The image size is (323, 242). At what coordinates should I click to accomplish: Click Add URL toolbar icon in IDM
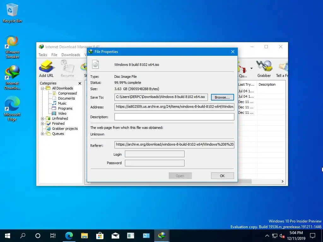click(46, 69)
